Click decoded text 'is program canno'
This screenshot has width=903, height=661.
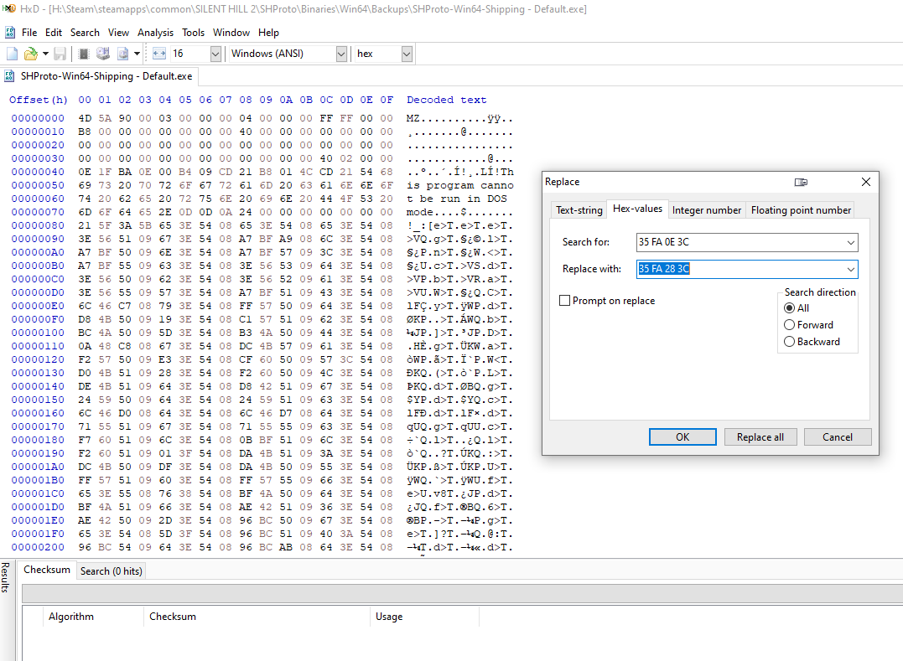point(459,185)
